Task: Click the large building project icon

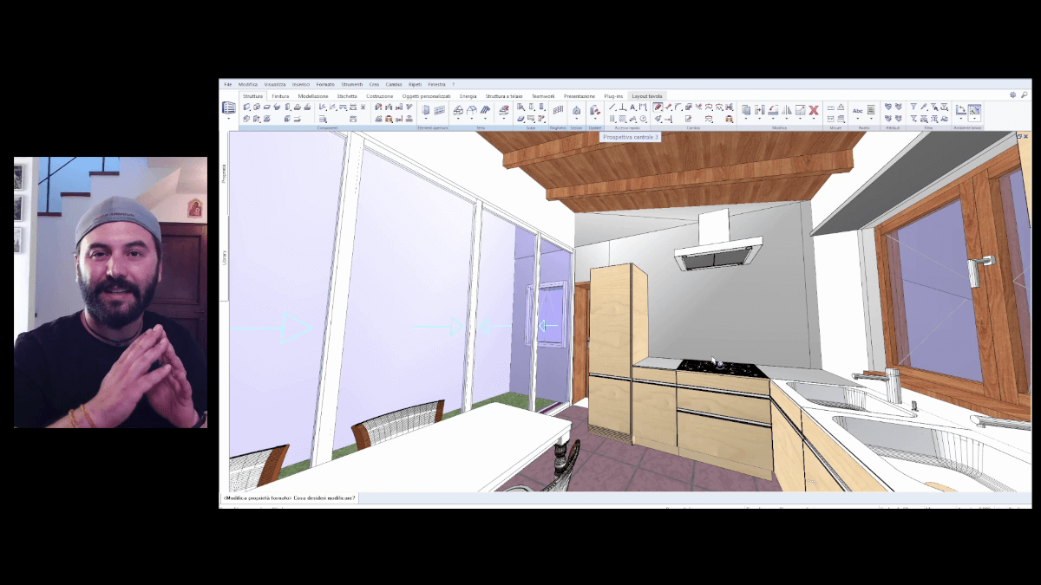Action: coord(229,108)
